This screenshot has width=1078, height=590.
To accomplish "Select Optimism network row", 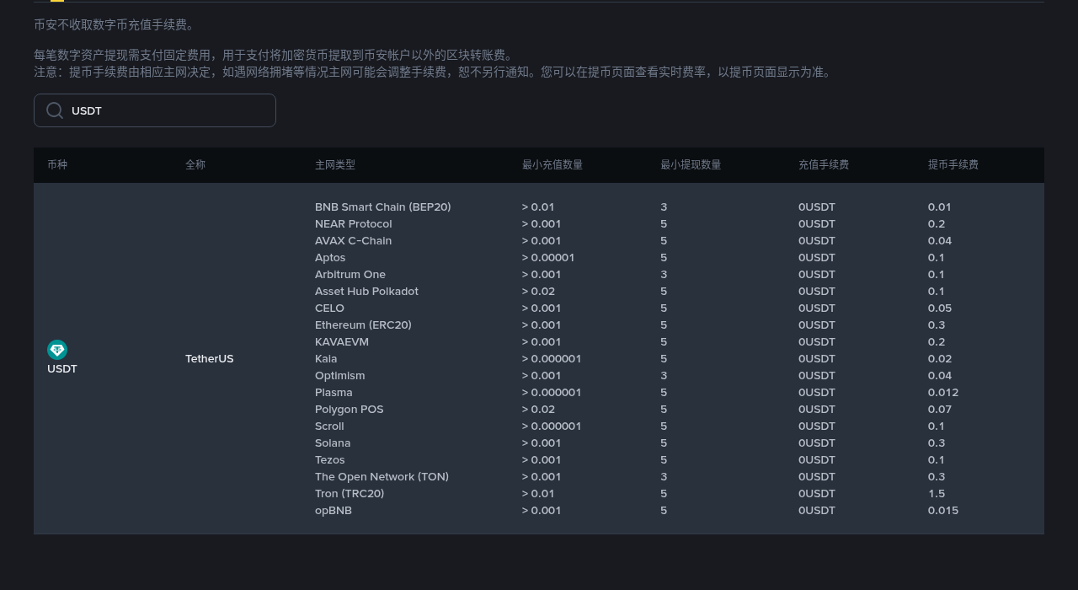I will [x=340, y=376].
